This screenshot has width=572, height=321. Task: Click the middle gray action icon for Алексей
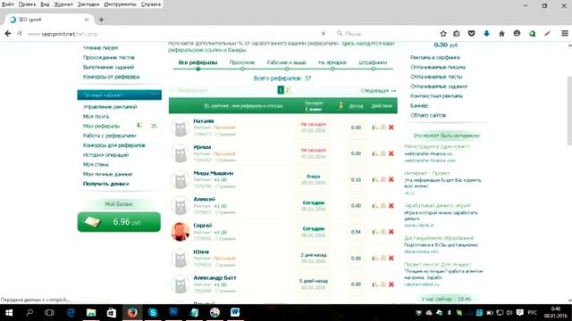tap(383, 206)
